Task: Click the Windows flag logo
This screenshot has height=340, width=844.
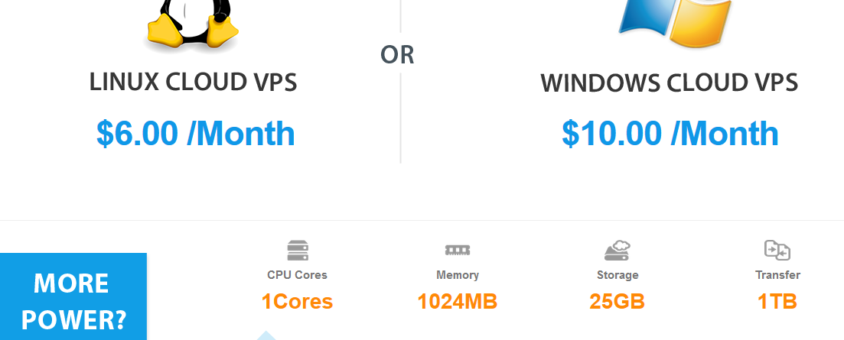Action: [675, 23]
